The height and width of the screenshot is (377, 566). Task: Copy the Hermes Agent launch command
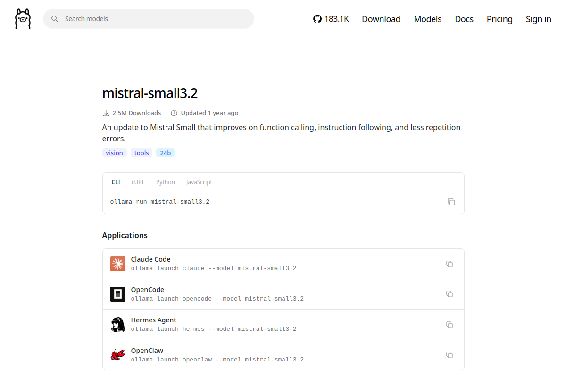[x=449, y=325]
